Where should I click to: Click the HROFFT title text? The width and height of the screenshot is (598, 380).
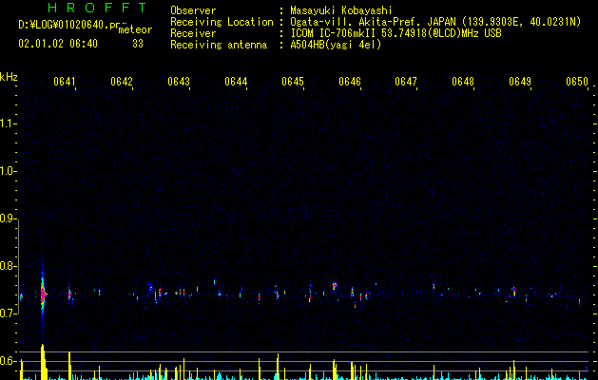click(97, 8)
